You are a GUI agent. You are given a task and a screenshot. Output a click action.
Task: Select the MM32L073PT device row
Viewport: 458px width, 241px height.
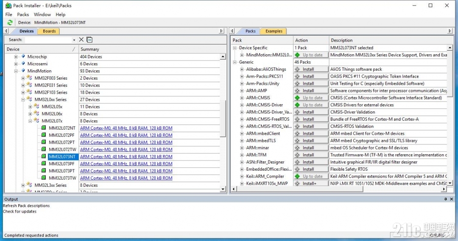(x=62, y=171)
